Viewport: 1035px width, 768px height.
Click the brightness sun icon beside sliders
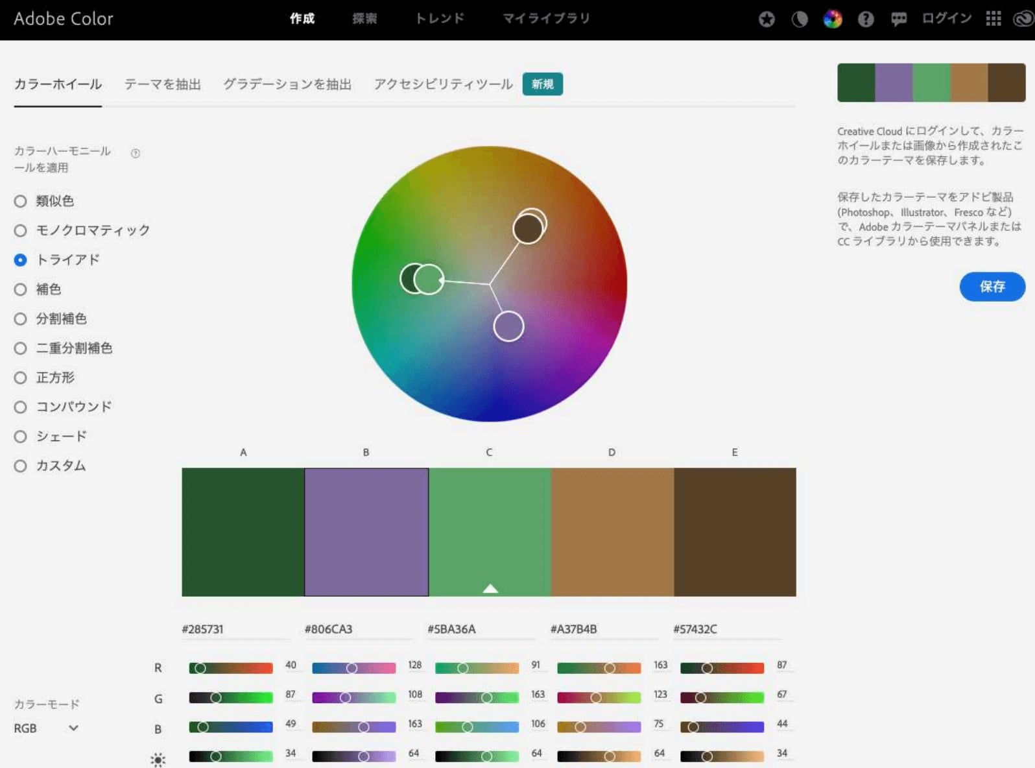click(158, 759)
